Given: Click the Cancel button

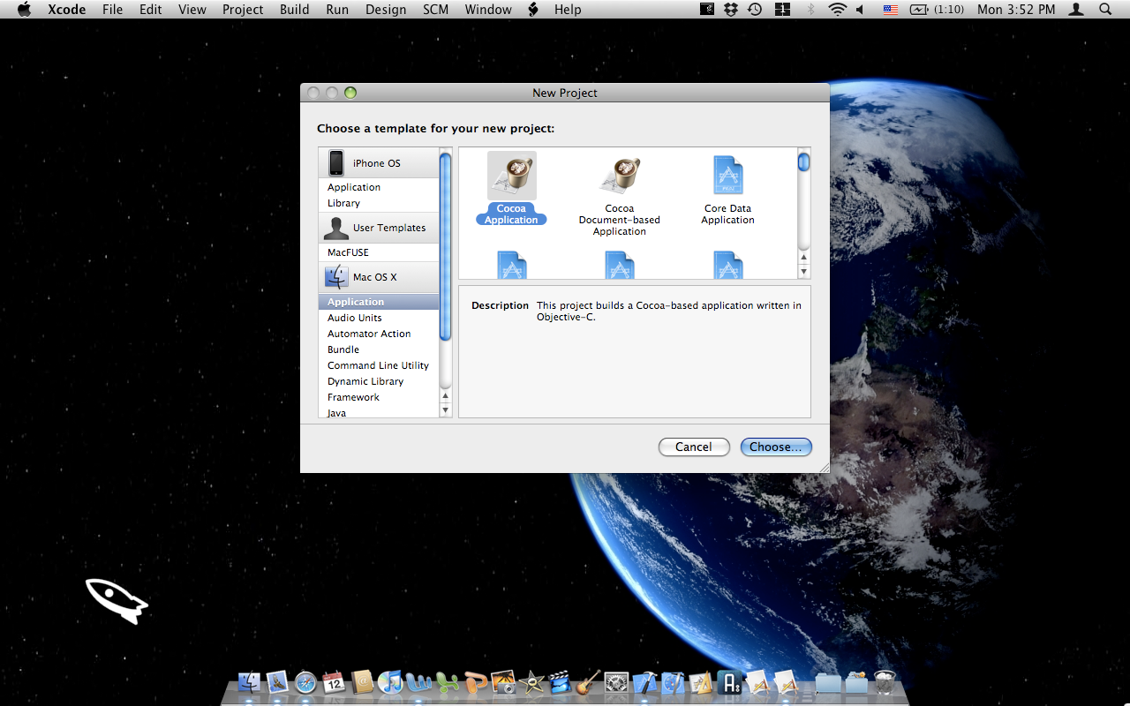Looking at the screenshot, I should click(694, 447).
